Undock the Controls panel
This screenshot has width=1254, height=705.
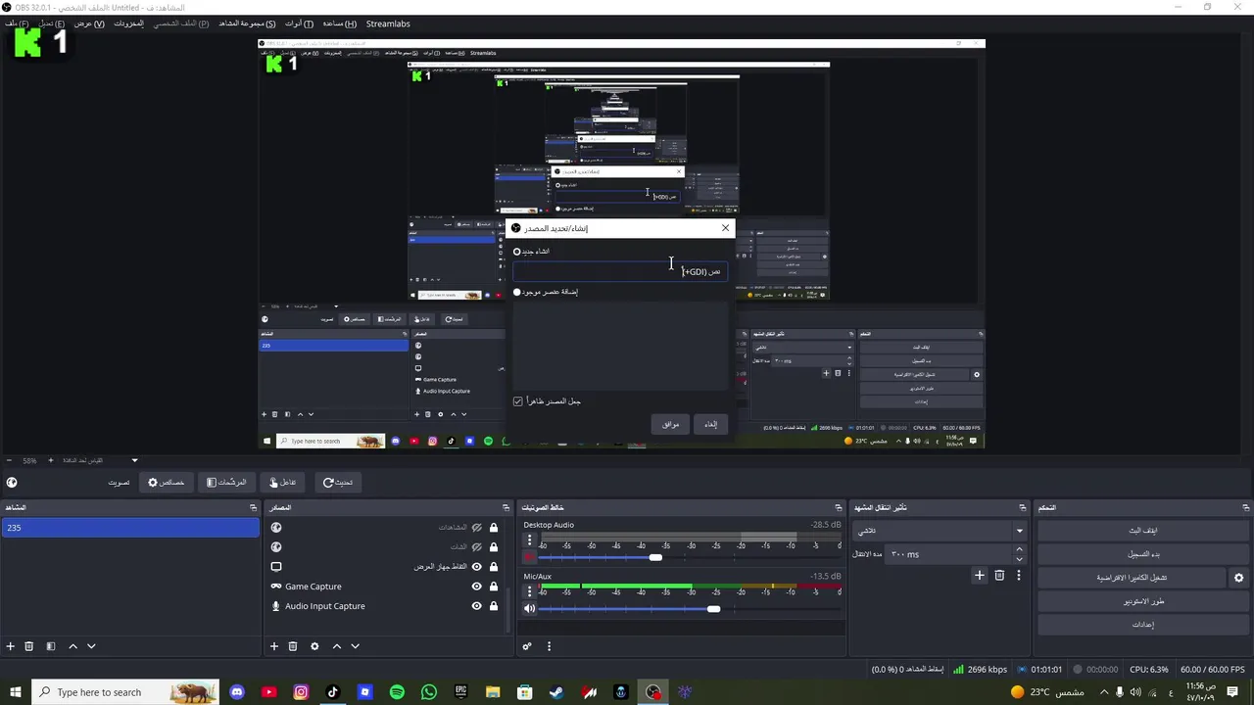[1246, 507]
